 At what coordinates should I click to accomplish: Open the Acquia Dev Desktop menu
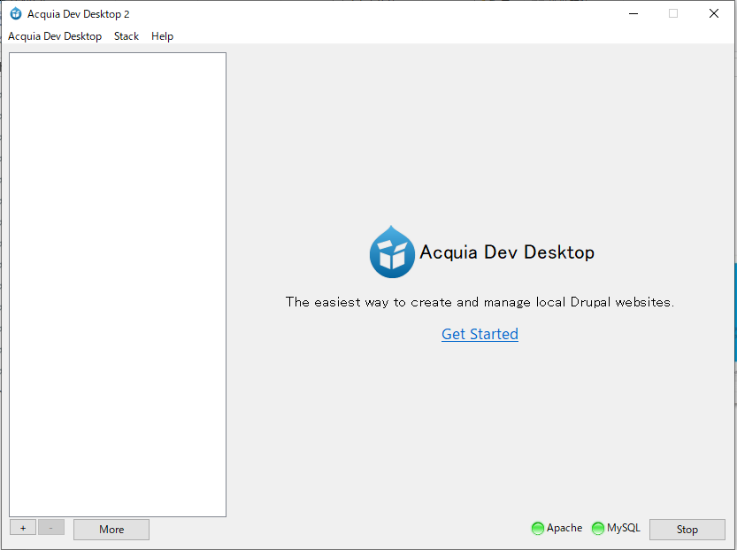55,36
